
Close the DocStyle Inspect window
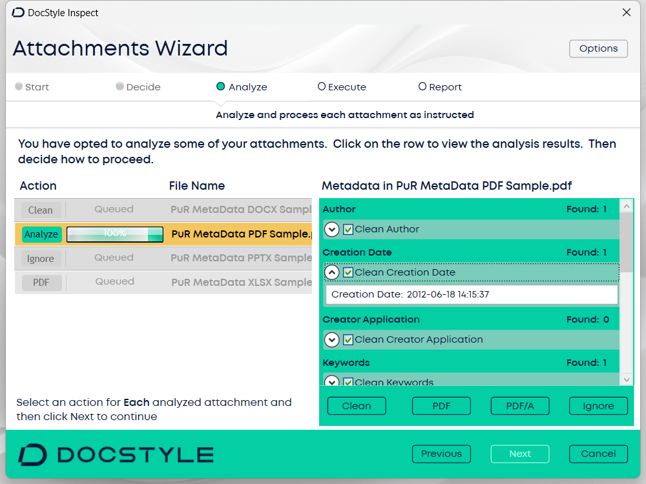pos(626,13)
